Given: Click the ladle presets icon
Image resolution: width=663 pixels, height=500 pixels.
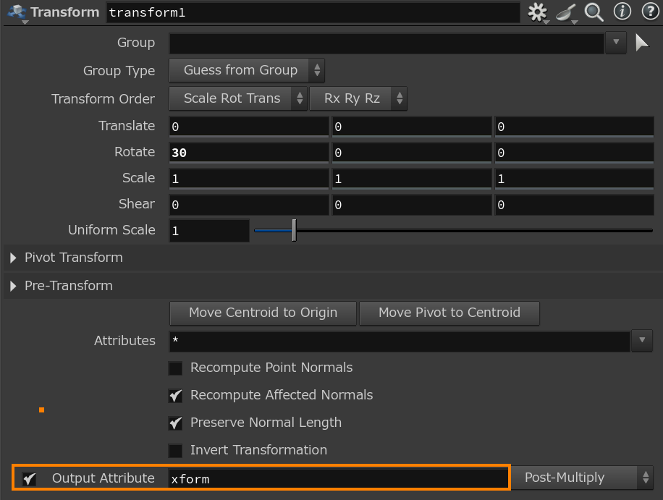Looking at the screenshot, I should point(565,12).
